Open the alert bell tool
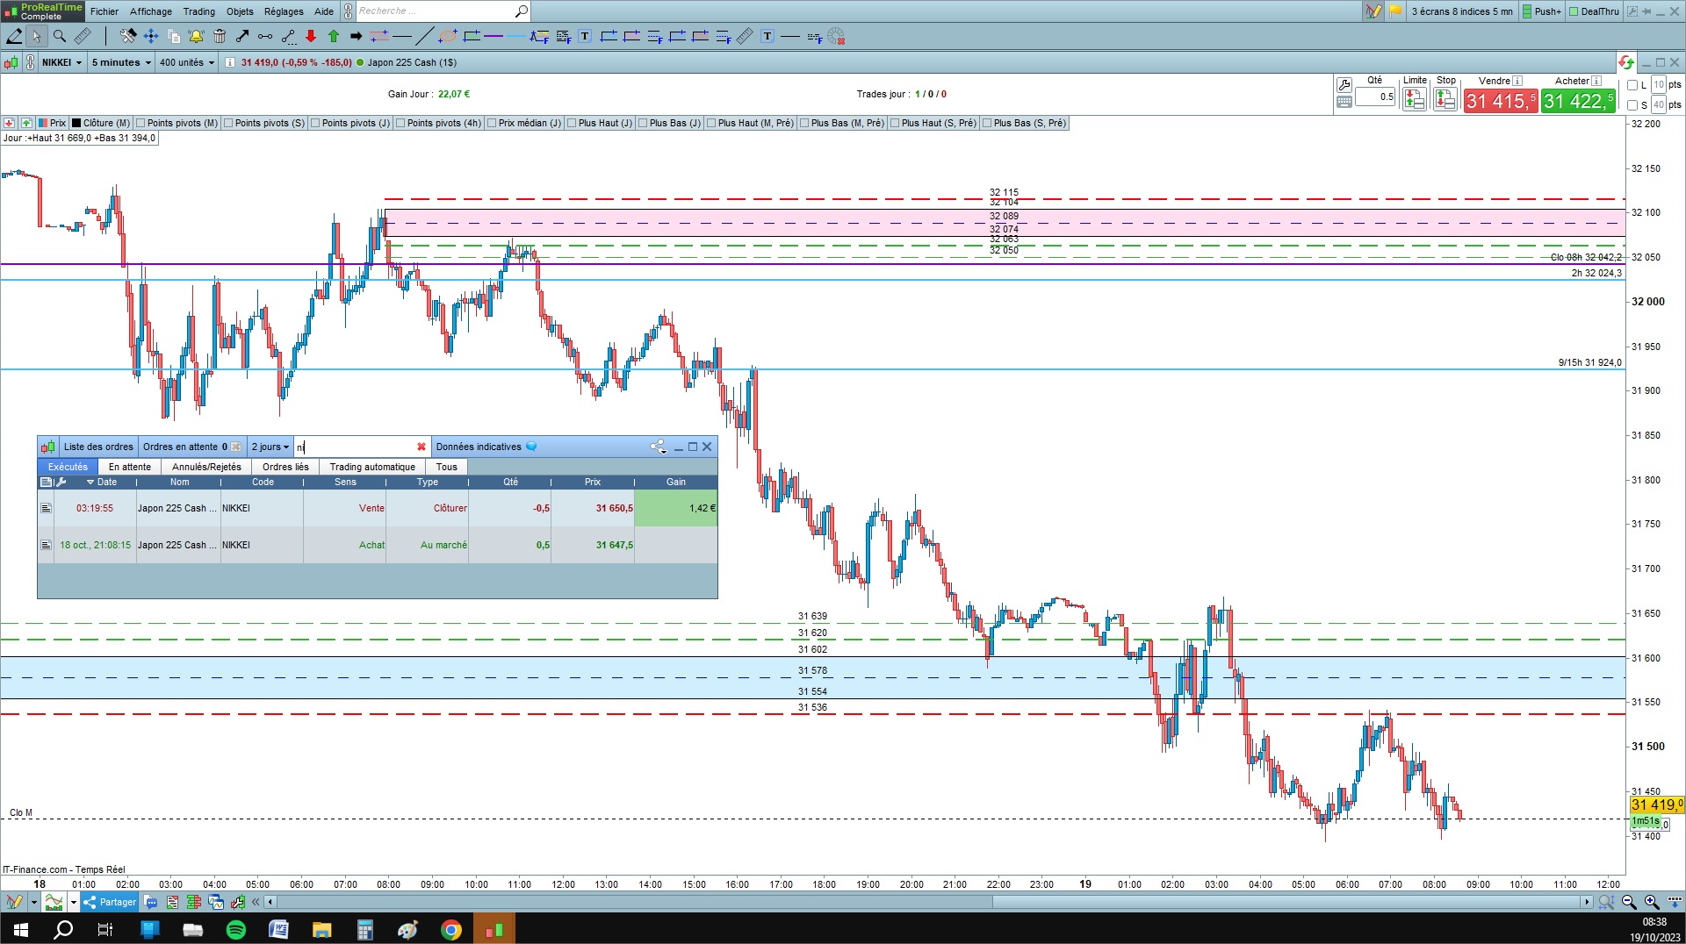The image size is (1686, 944). click(196, 36)
